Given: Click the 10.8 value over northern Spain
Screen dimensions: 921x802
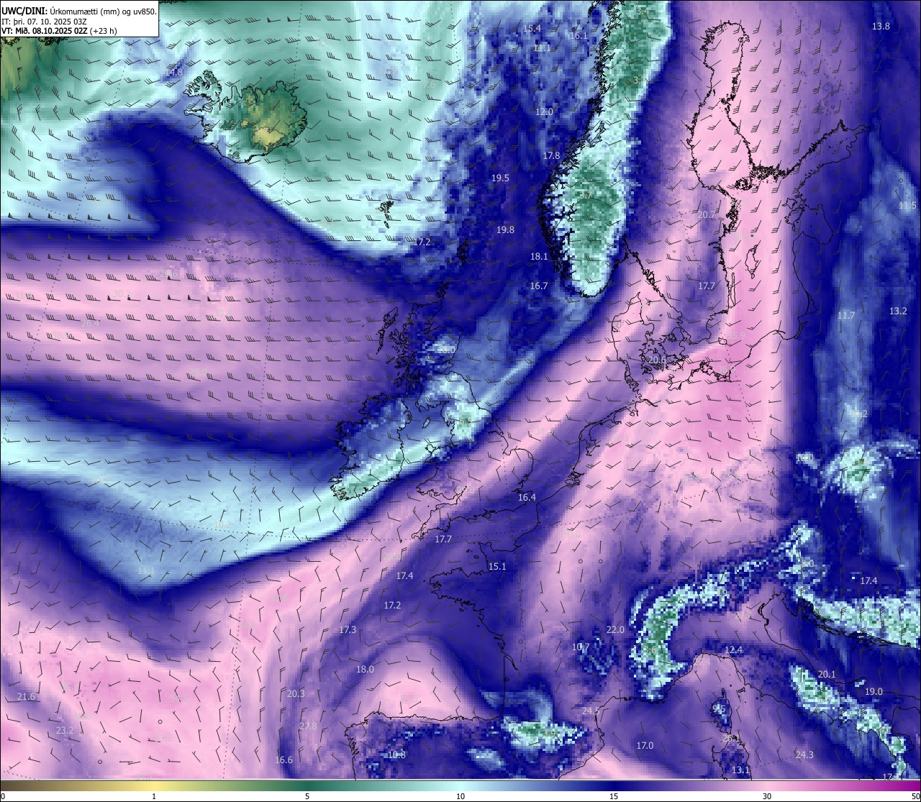Looking at the screenshot, I should [396, 755].
